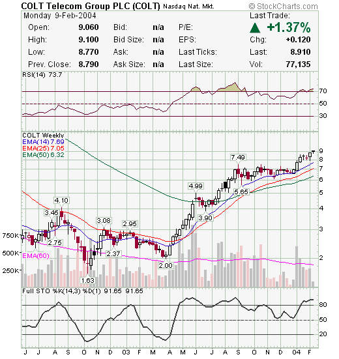Click the 7.49 price peak annotation
339x359 pixels.
[238, 158]
